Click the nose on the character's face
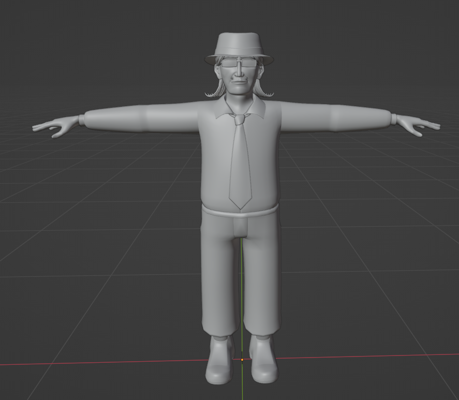This screenshot has height=400, width=459. pos(239,73)
